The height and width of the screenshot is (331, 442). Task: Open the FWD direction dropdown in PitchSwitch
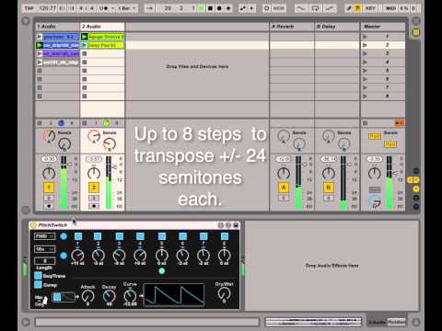(45, 236)
